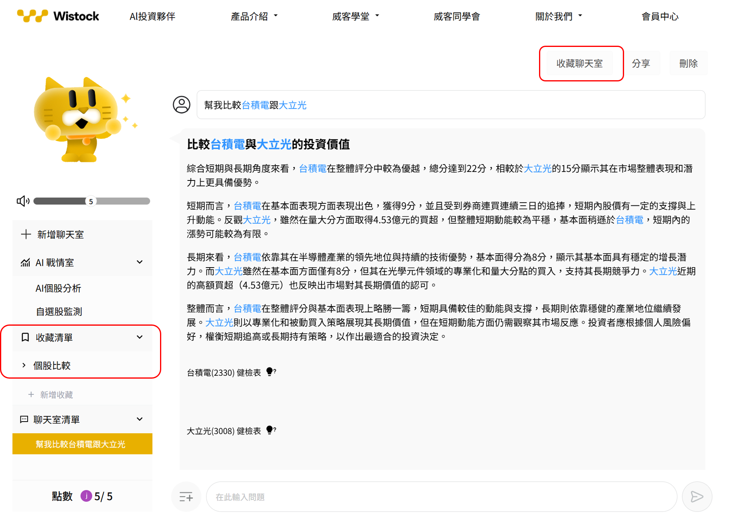Click help icon next to 台積電(2330) 健檢表
This screenshot has height=513, width=754.
coord(271,372)
